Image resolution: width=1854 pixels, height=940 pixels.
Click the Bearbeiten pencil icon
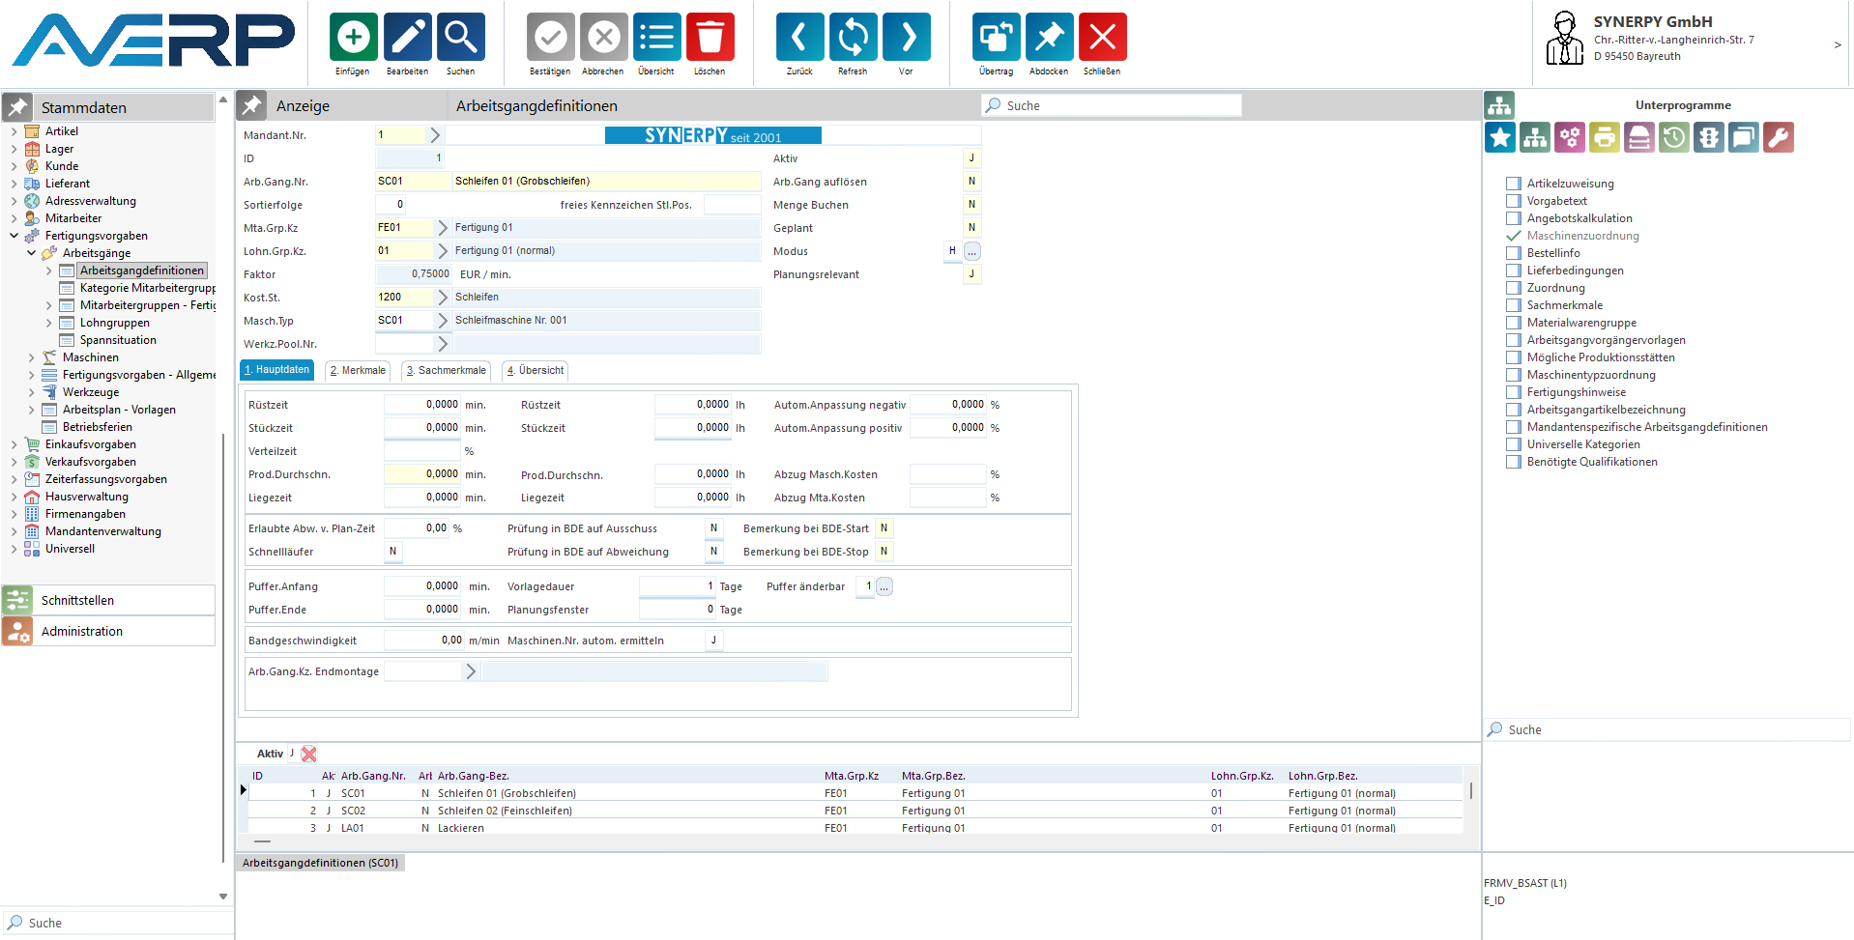click(407, 38)
